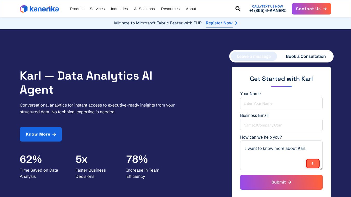
Task: Expand the Resources navigation item
Action: 170,9
